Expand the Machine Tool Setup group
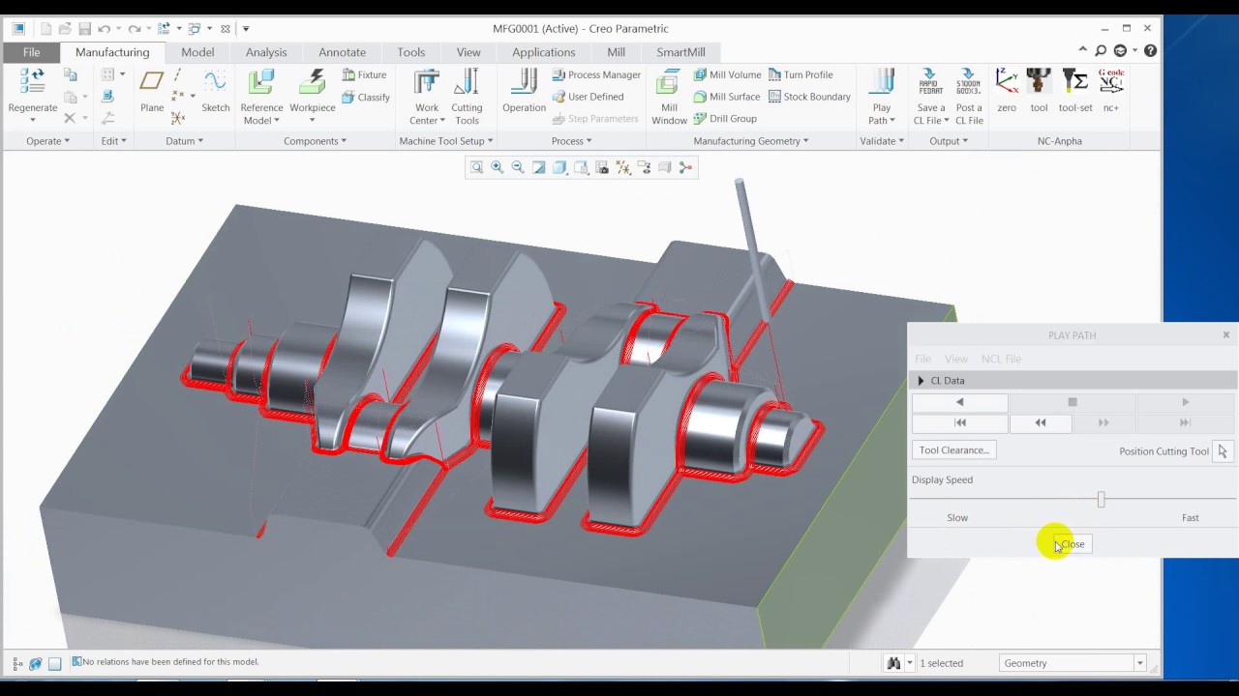Image resolution: width=1239 pixels, height=696 pixels. coord(446,141)
